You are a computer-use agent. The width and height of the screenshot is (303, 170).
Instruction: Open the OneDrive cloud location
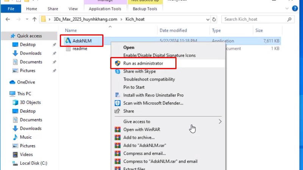[x=26, y=82]
